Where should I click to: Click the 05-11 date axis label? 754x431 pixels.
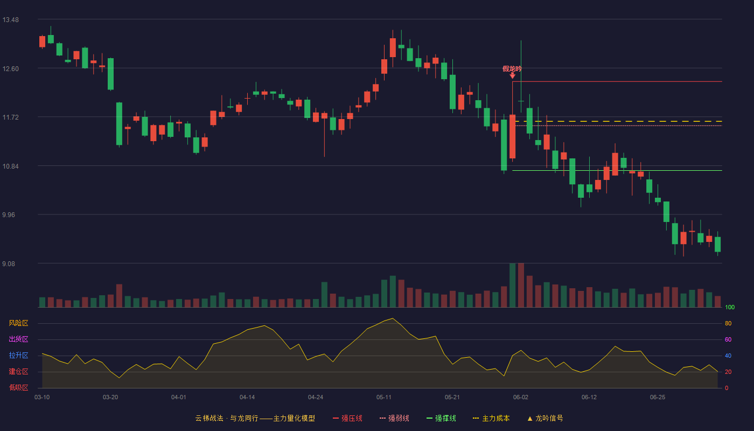point(384,397)
